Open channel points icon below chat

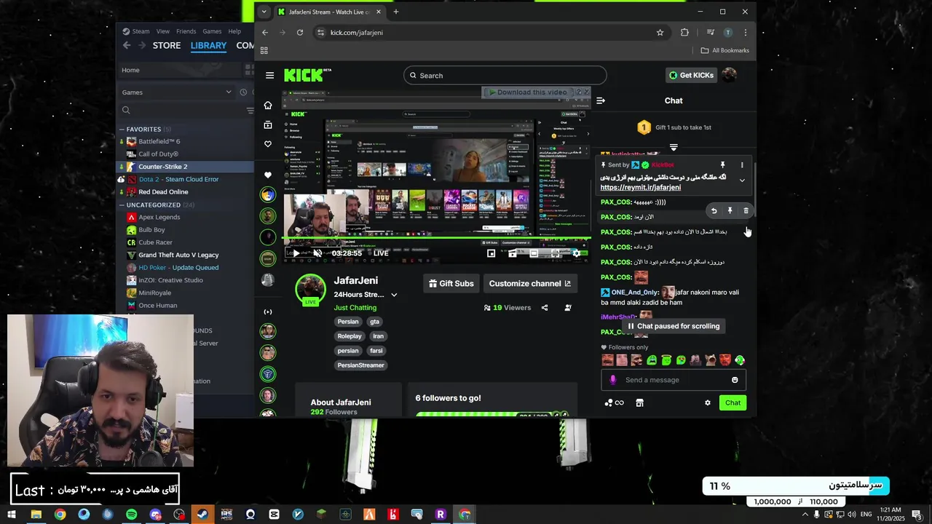pos(614,403)
